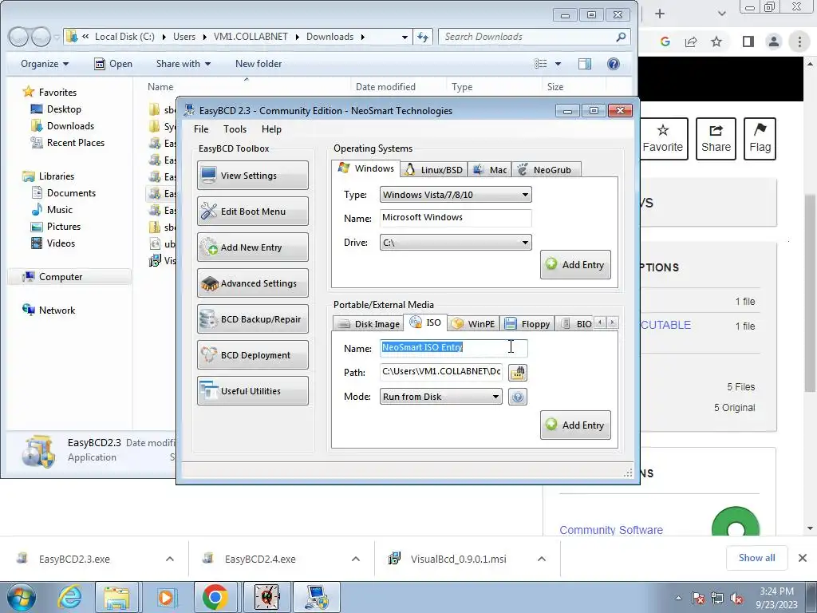Open Chrome three-dot menu
817x613 pixels.
tap(799, 42)
